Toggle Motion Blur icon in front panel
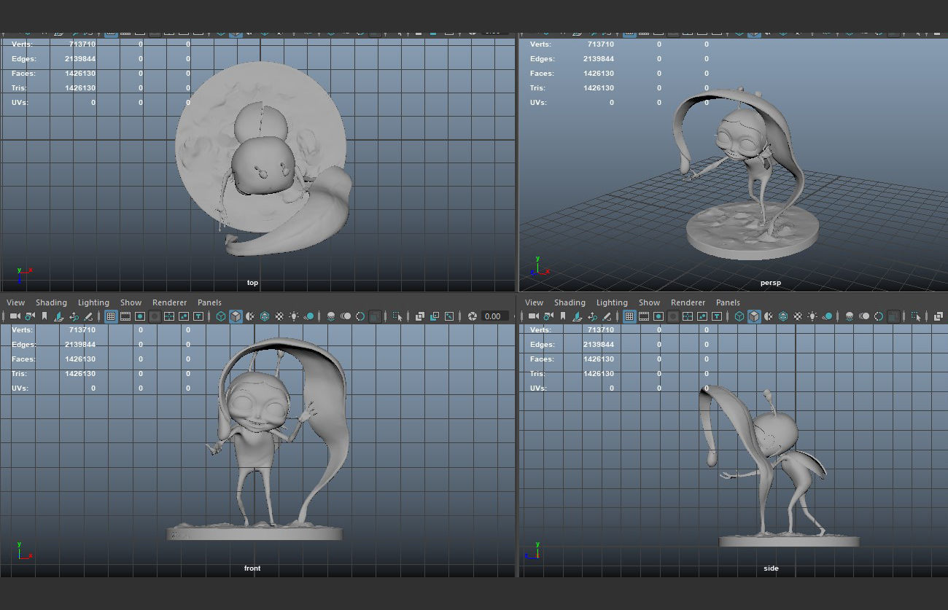Image resolution: width=948 pixels, height=610 pixels. (x=346, y=316)
